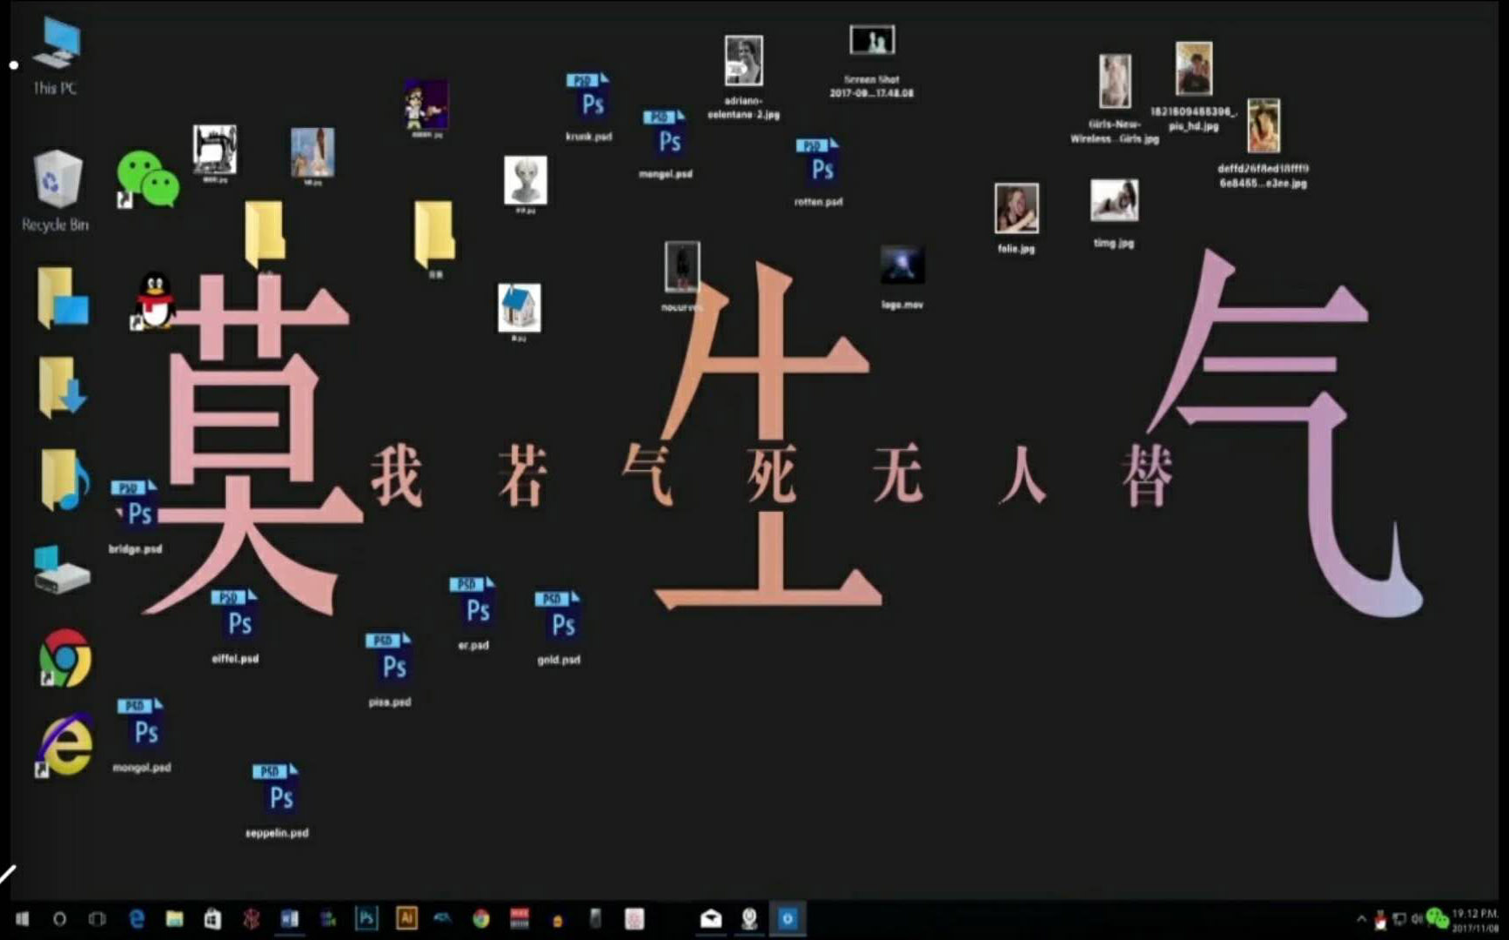1509x940 pixels.
Task: Select the logo.mov video file
Action: click(902, 277)
